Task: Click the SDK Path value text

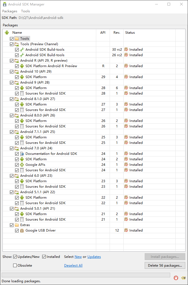Action: tap(41, 18)
